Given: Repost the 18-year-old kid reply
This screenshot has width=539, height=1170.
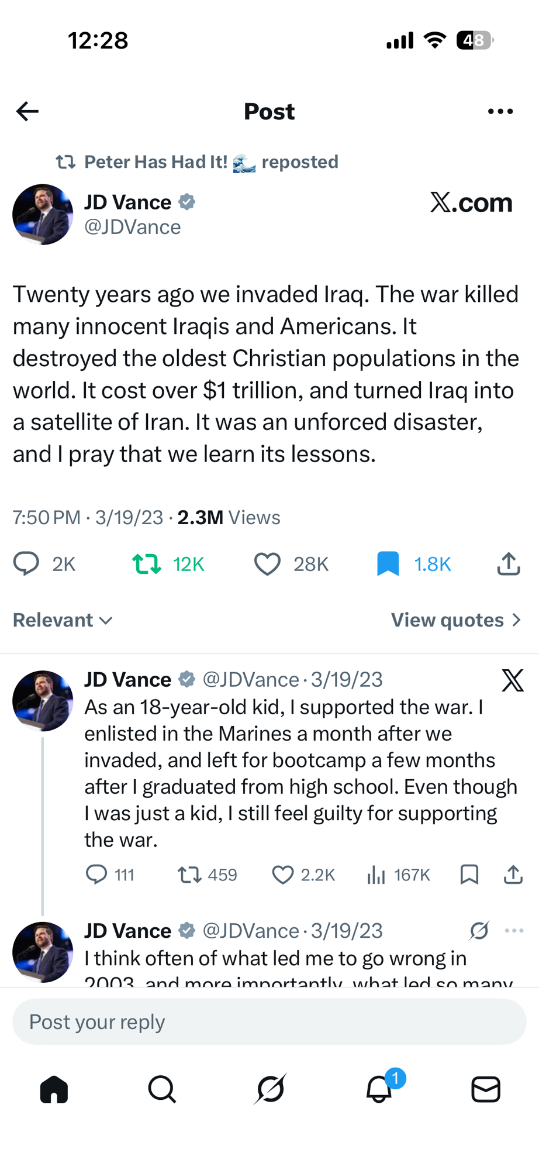Looking at the screenshot, I should (x=189, y=875).
